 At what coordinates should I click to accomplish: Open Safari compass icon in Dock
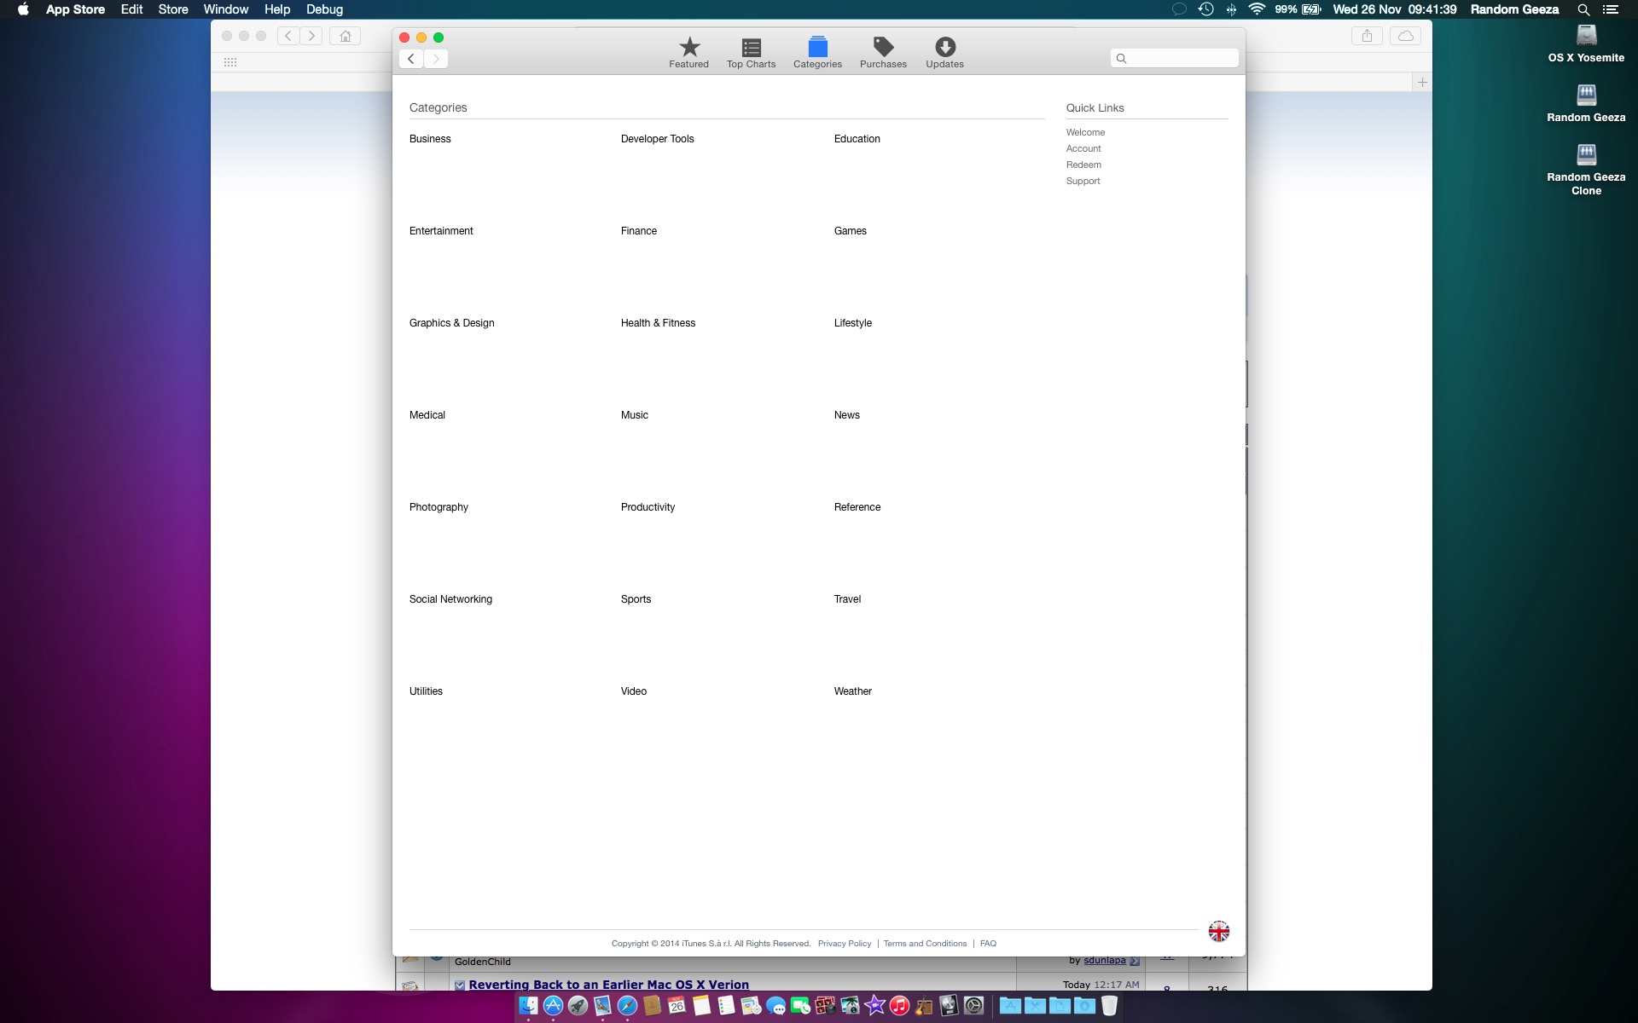(x=627, y=1006)
